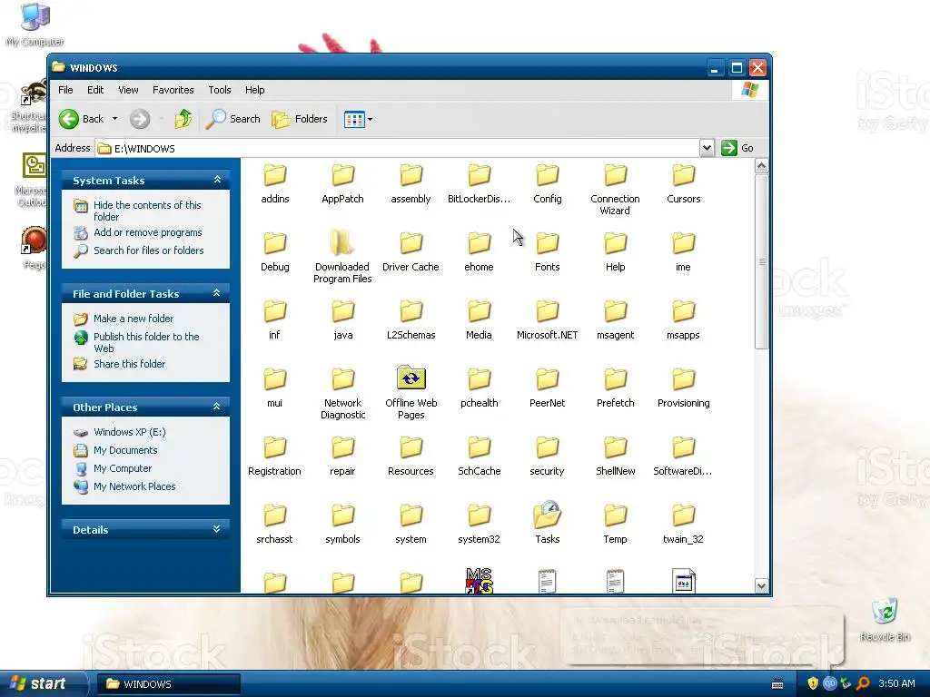930x697 pixels.
Task: Click the green Go button
Action: [737, 148]
